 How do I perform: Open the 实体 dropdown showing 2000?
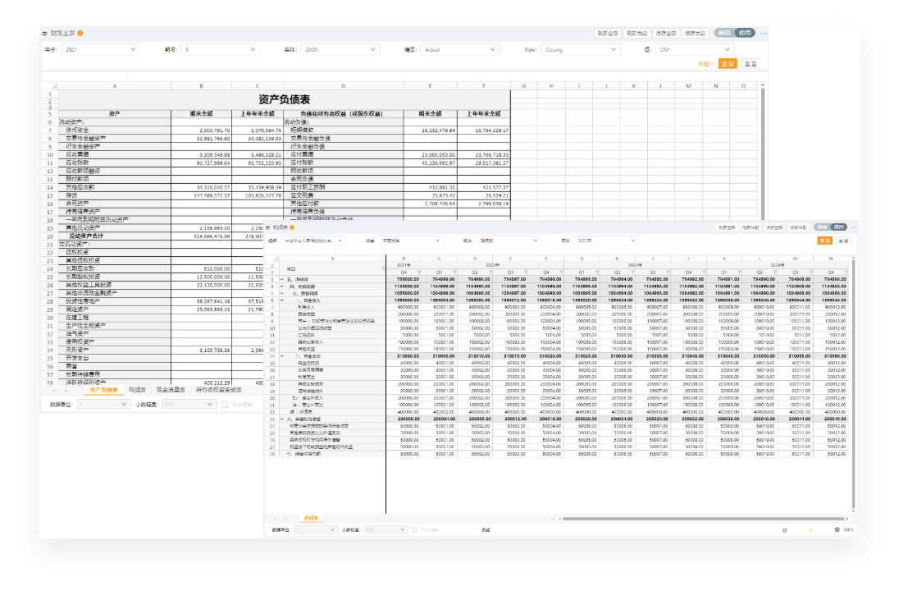click(340, 50)
